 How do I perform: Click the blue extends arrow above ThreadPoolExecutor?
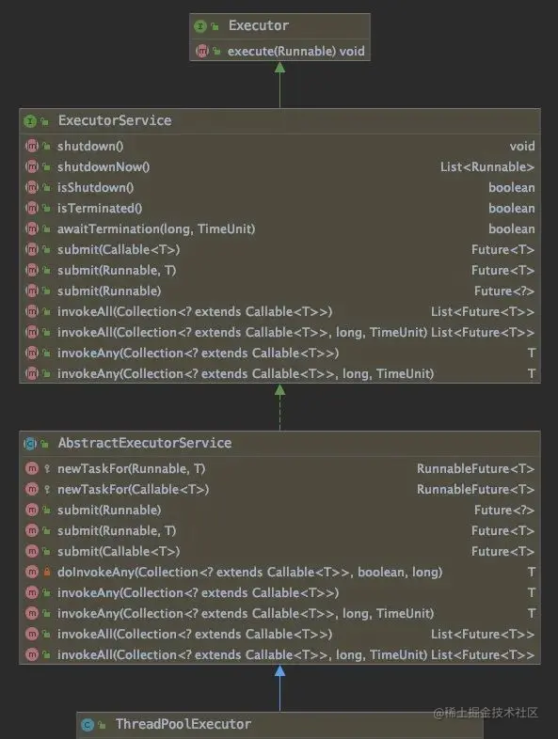click(x=279, y=688)
